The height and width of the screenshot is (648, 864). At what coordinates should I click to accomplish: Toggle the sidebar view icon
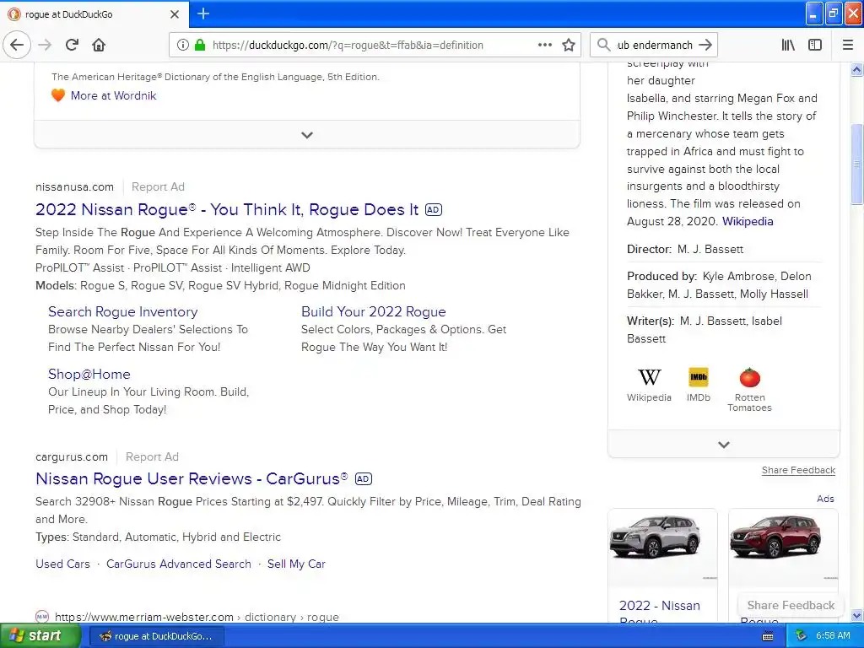click(x=815, y=46)
